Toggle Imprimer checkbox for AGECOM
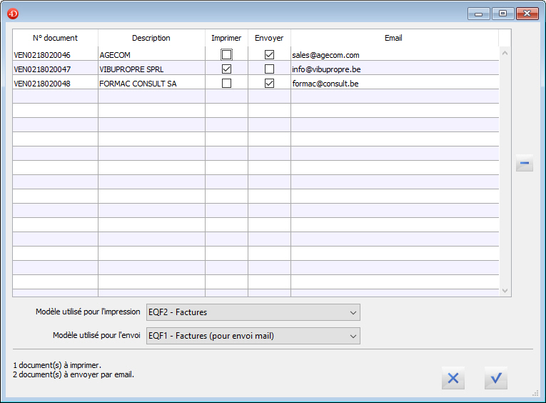This screenshot has height=403, width=546. pos(226,54)
